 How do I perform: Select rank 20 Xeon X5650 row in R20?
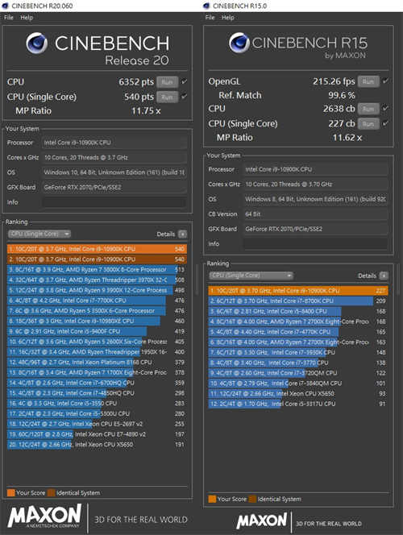[x=97, y=445]
